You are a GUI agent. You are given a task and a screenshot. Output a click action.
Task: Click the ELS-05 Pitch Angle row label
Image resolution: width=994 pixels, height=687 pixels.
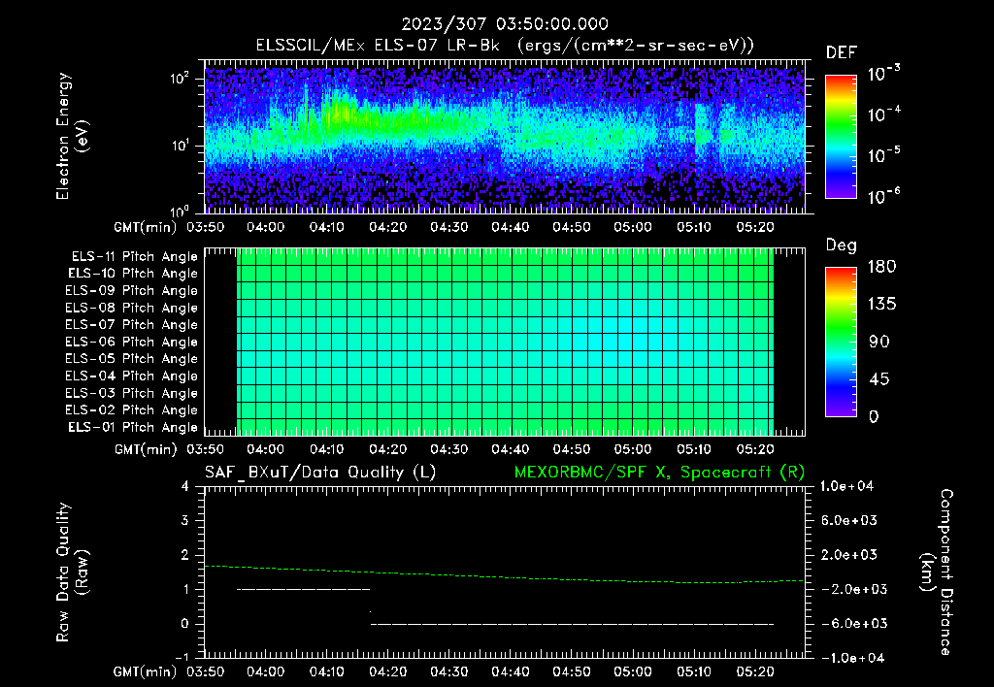pos(131,359)
